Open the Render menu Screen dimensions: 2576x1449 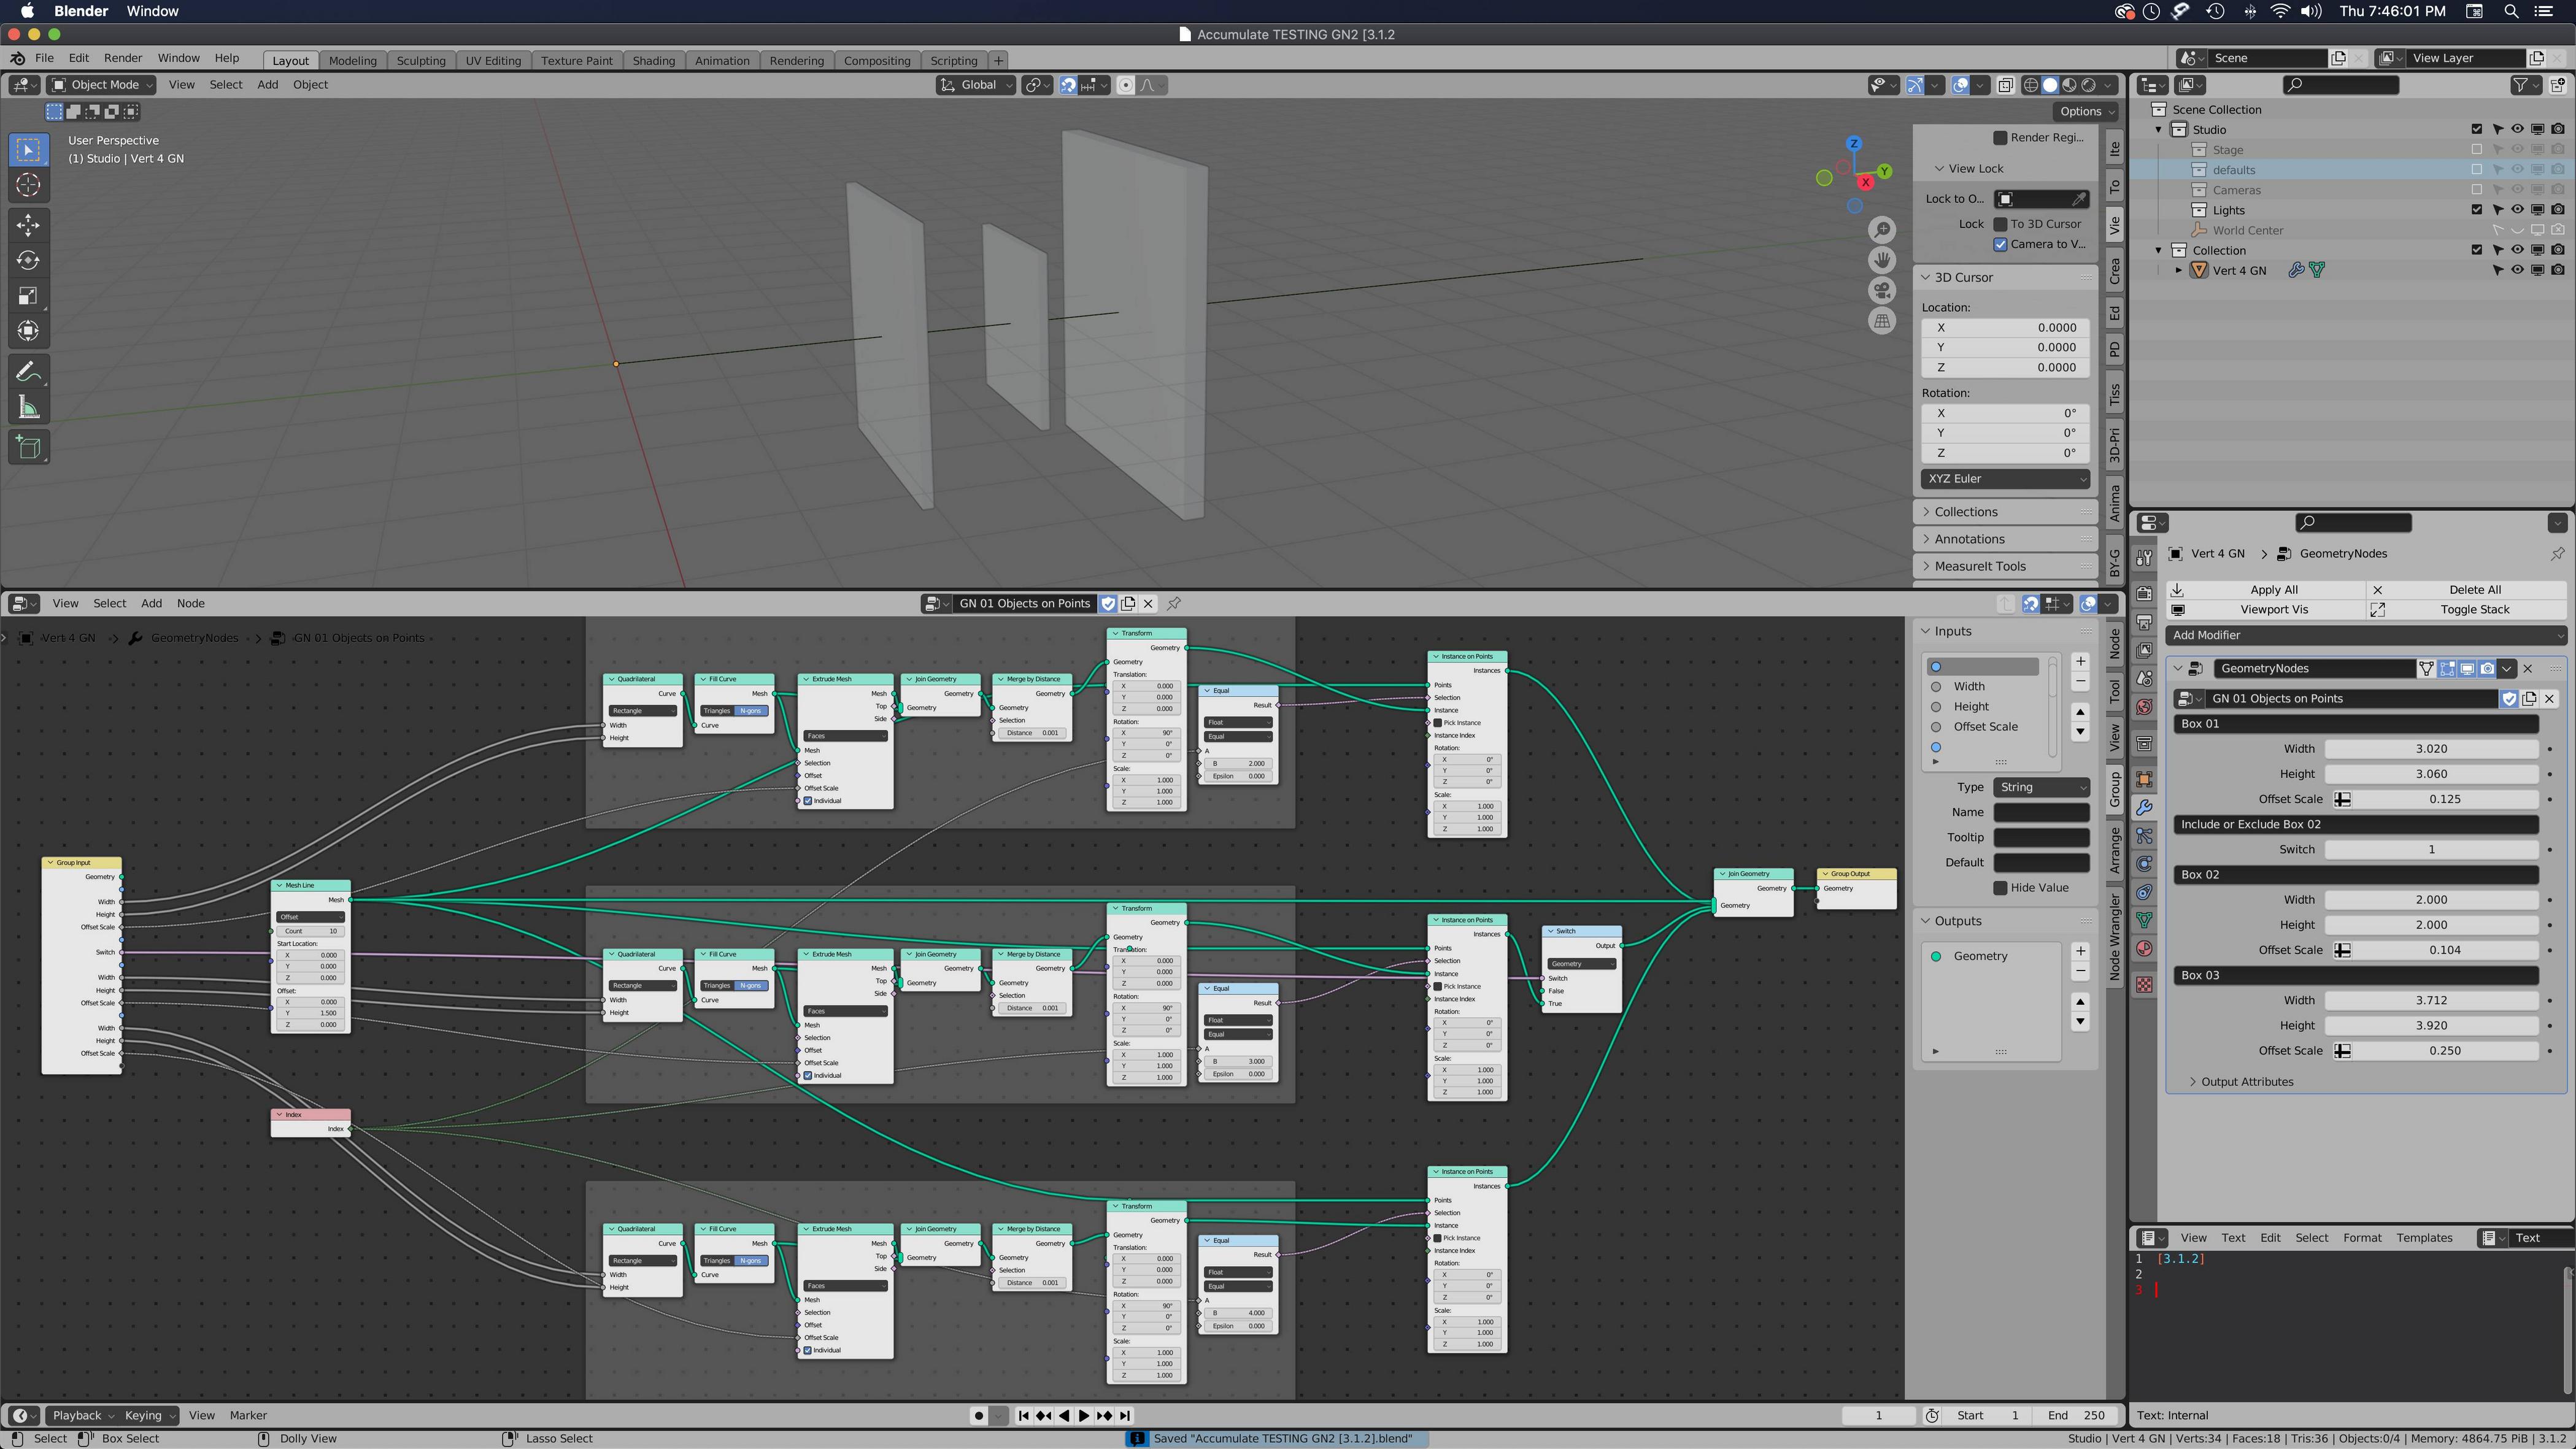[123, 58]
